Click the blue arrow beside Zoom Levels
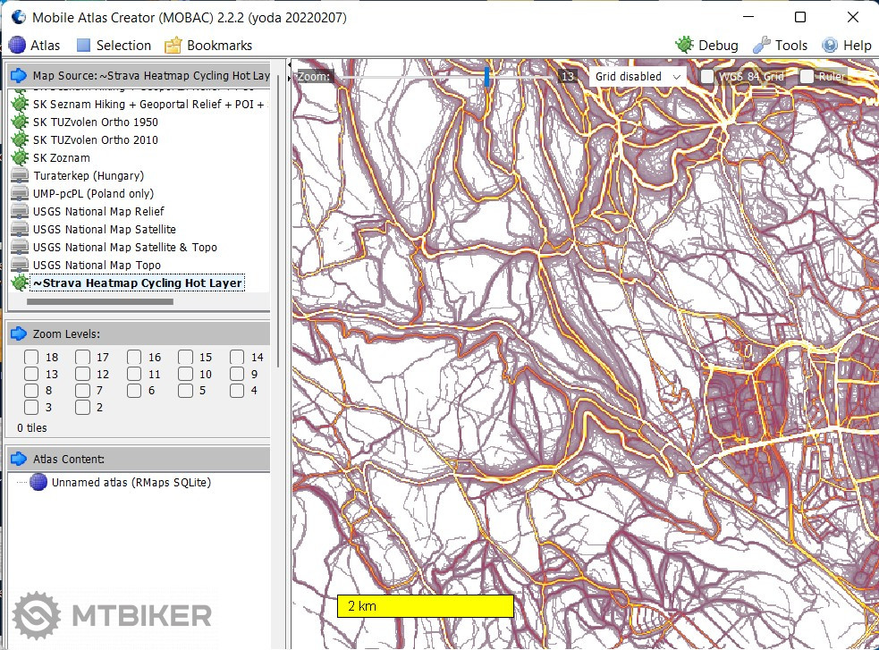Image resolution: width=879 pixels, height=650 pixels. tap(19, 334)
